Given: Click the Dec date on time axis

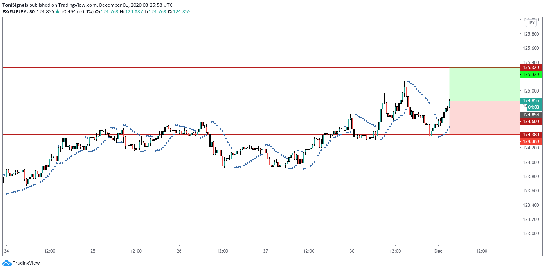Looking at the screenshot, I should pyautogui.click(x=438, y=251).
